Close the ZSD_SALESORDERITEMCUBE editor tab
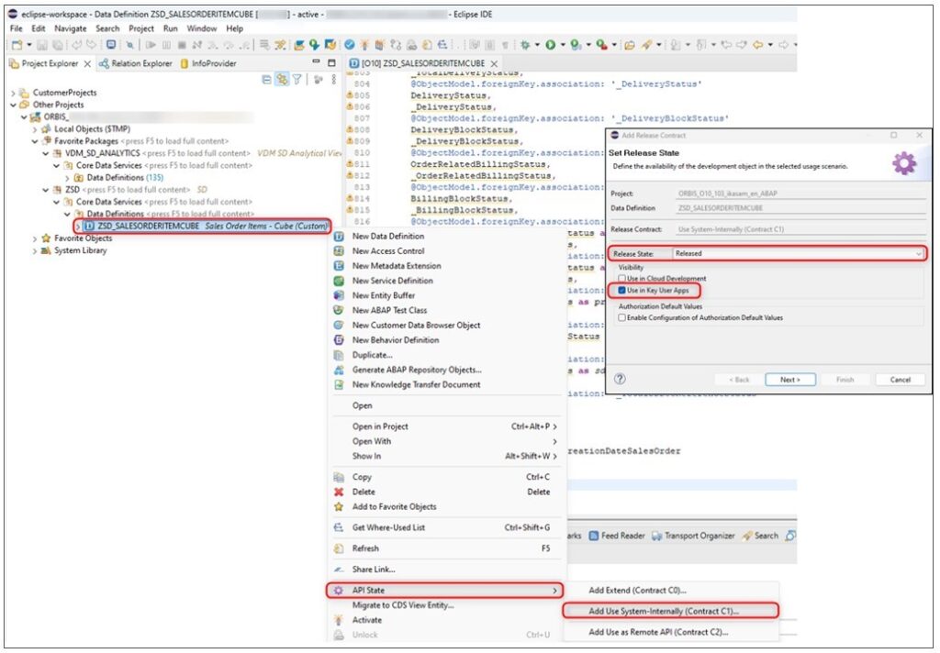Viewport: 940px width, 653px height. click(x=494, y=63)
